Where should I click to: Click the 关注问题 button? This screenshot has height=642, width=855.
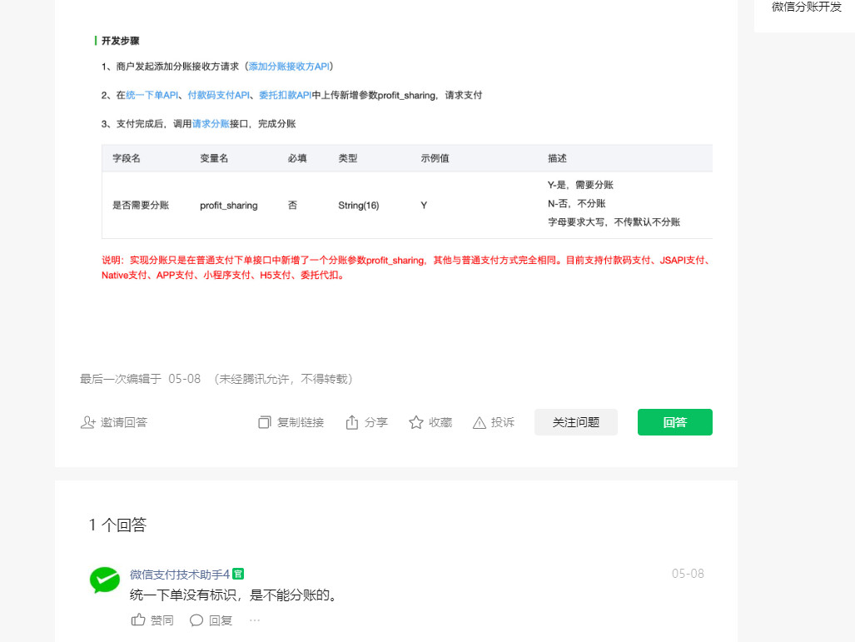(x=576, y=422)
